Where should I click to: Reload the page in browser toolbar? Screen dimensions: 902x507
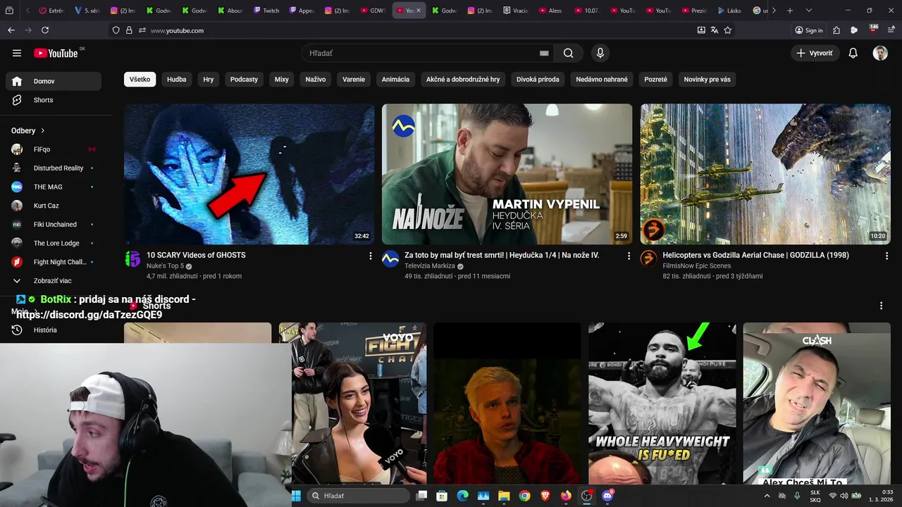(x=45, y=30)
